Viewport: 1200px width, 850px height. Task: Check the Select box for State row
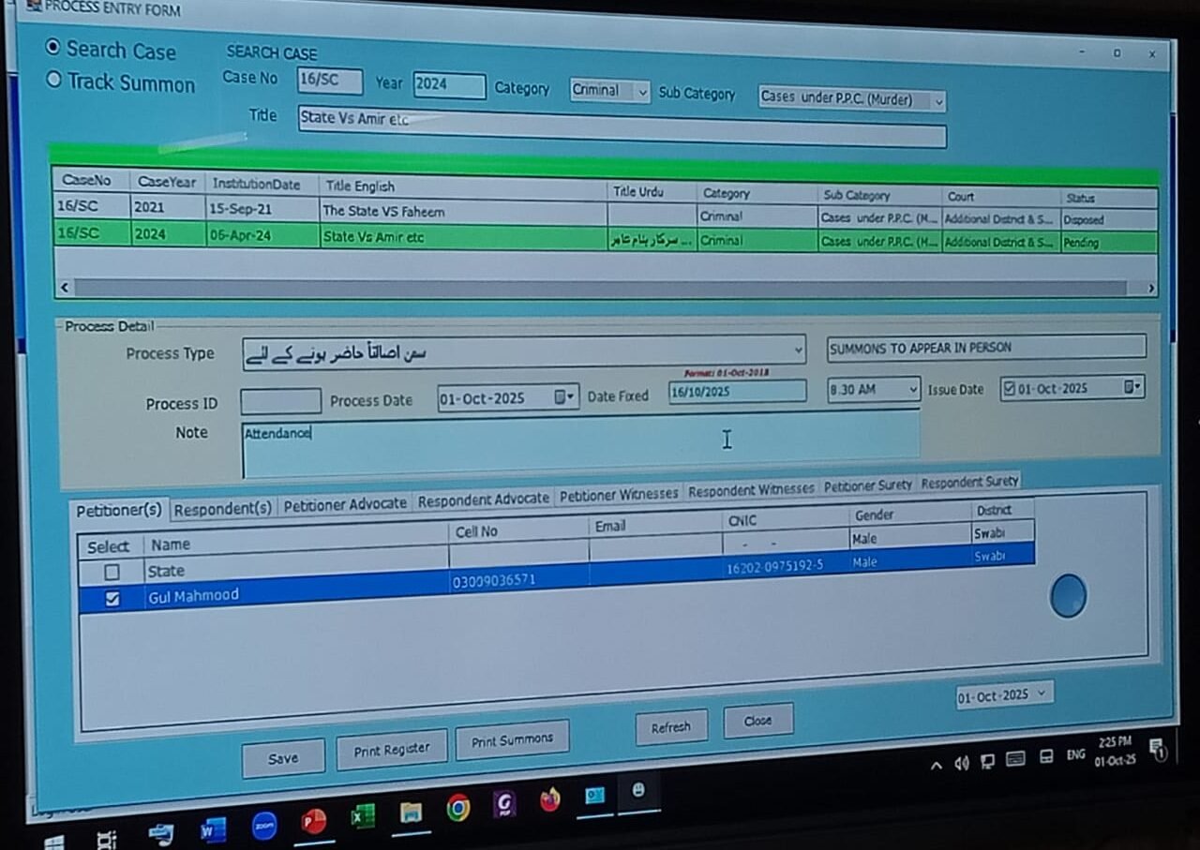[x=112, y=572]
